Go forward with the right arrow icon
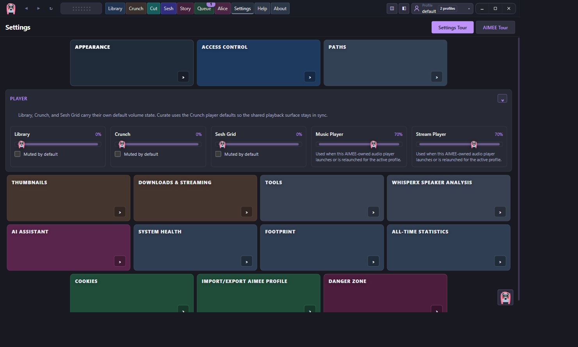 [38, 9]
